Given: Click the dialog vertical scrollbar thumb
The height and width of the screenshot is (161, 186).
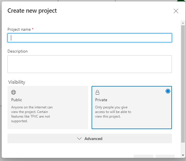Looking at the screenshot, I should [183, 84].
